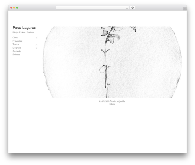
Task: Click the 'Dibujo - Pintura - Escultura' tagline
Action: point(23,32)
